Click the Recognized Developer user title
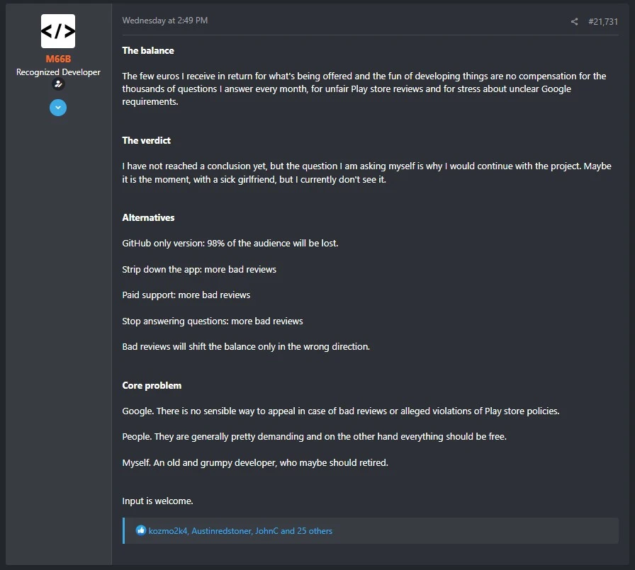This screenshot has height=570, width=635. [x=58, y=72]
